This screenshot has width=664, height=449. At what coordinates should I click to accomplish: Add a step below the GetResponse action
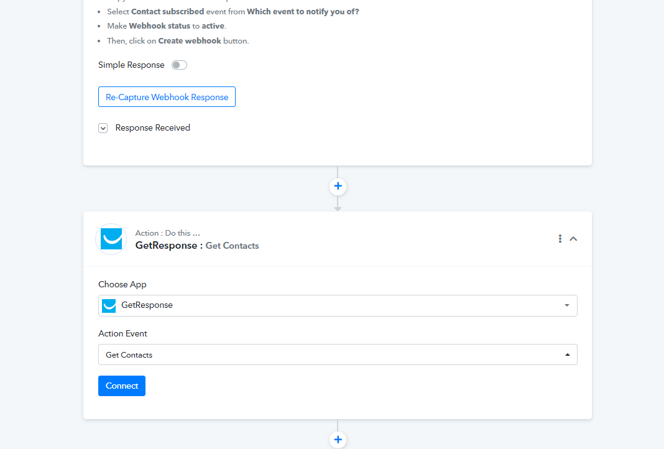point(338,440)
